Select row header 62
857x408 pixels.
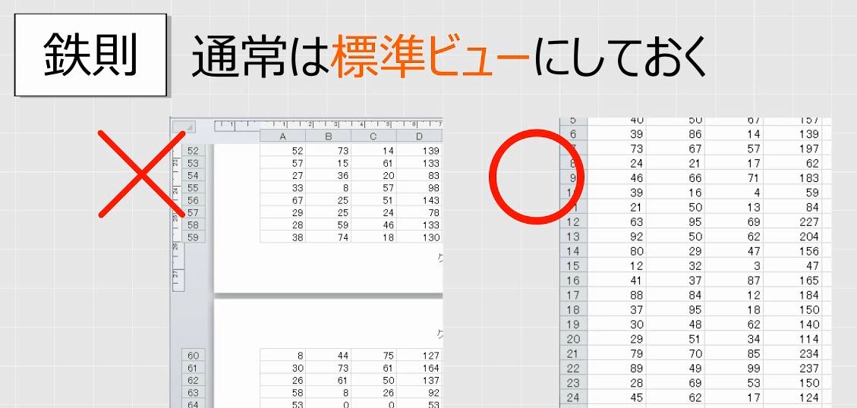point(194,380)
